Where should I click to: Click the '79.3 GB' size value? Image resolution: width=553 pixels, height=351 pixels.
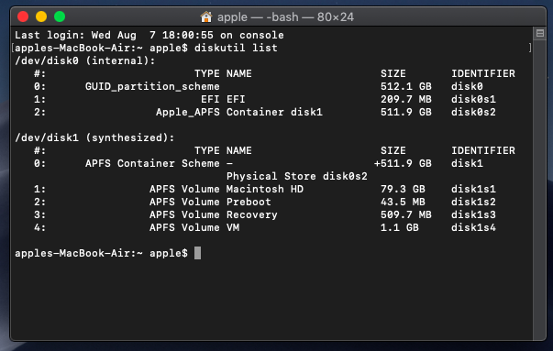click(x=403, y=189)
